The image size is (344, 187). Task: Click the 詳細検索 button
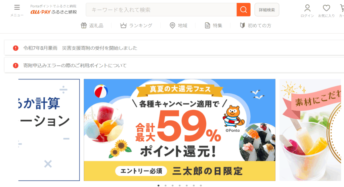point(267,10)
